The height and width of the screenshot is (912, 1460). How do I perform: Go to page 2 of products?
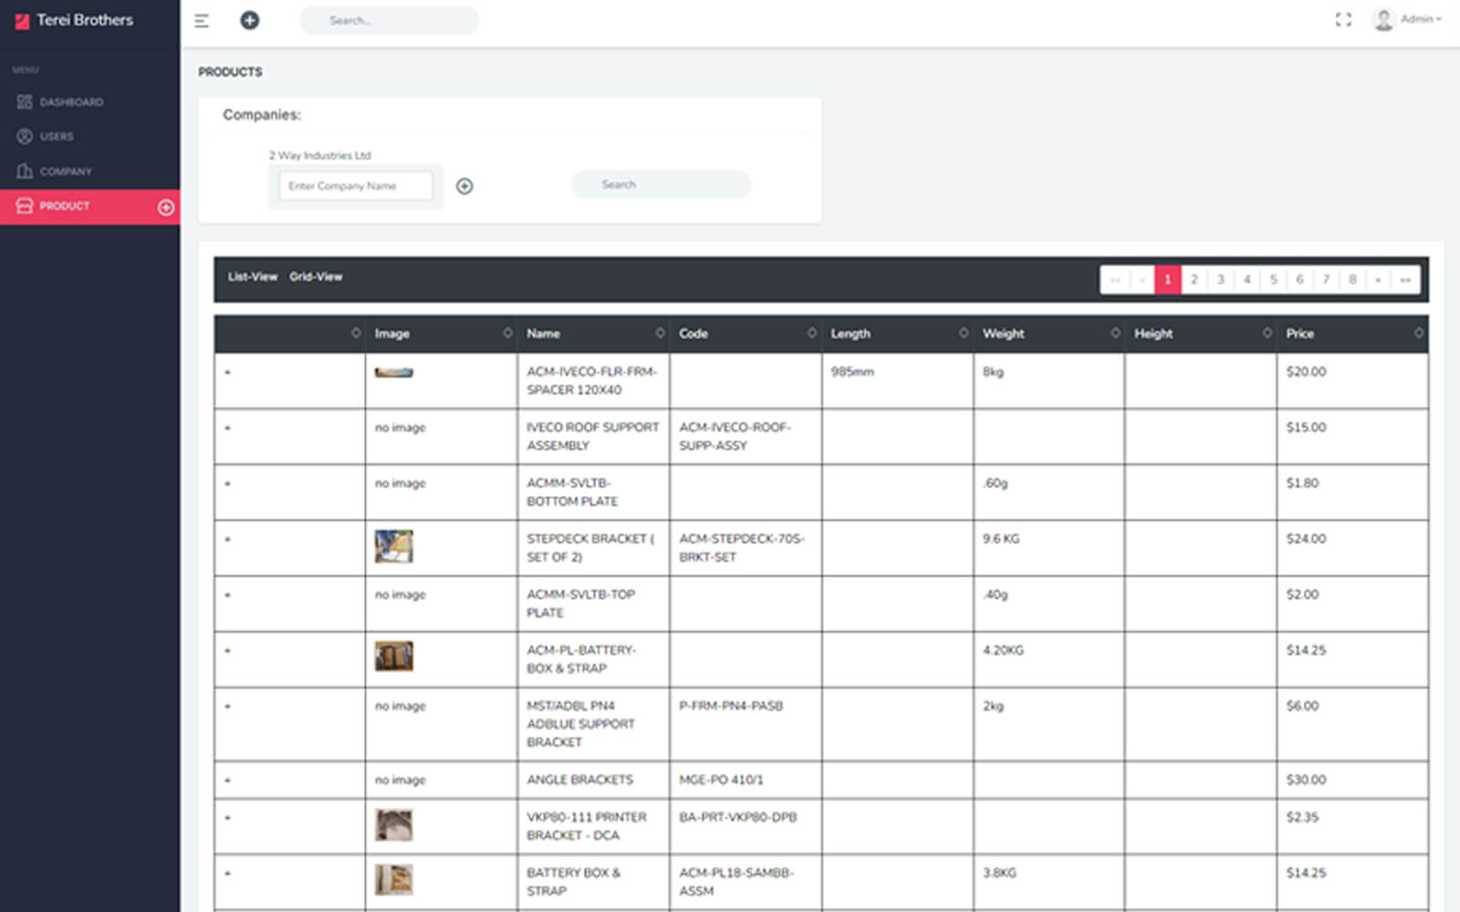[x=1194, y=280]
